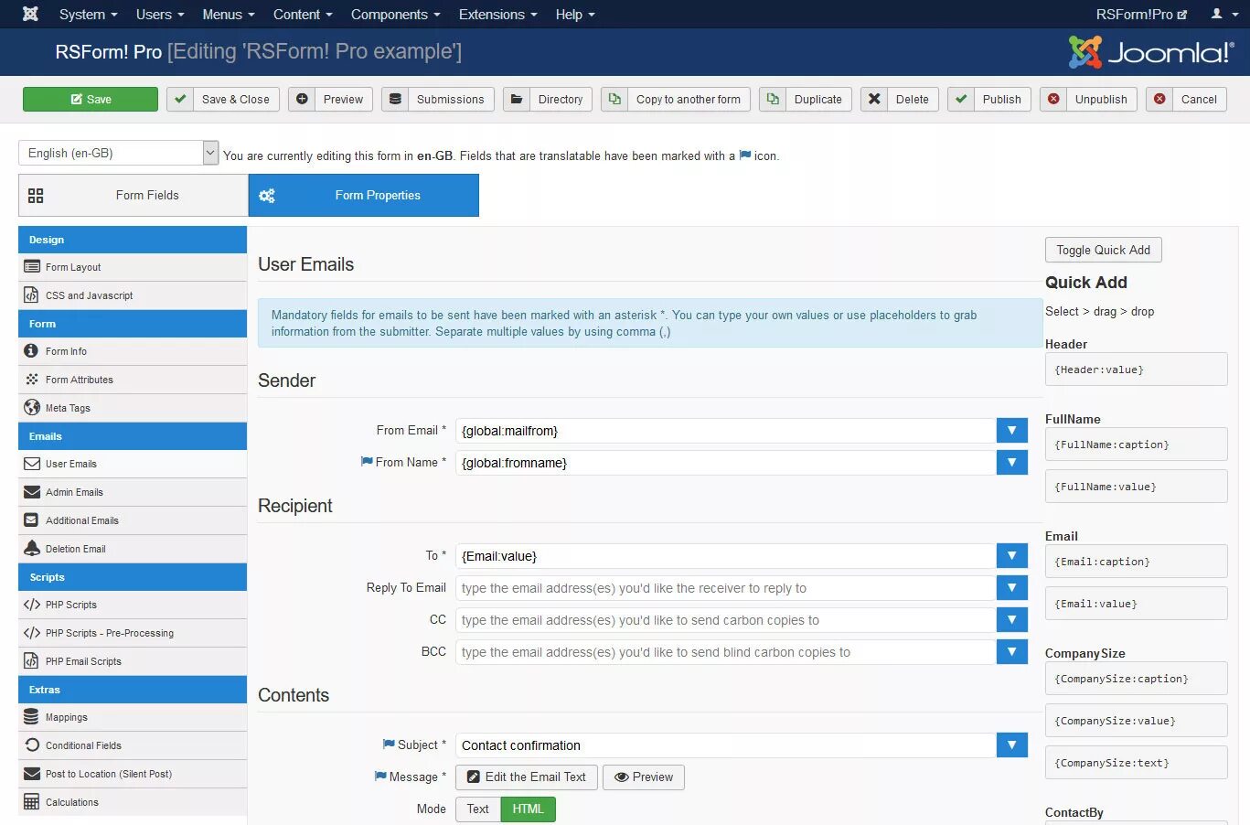Click the Form Layout icon in sidebar
Image resolution: width=1250 pixels, height=825 pixels.
pos(32,267)
